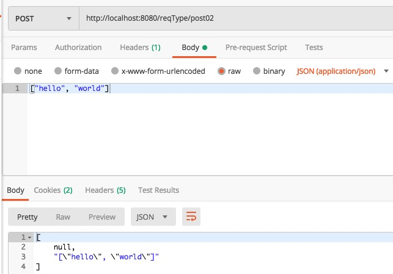Select the form-data radio option
This screenshot has width=393, height=274.
click(x=58, y=71)
